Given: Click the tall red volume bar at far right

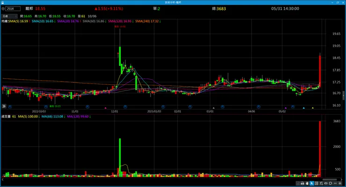Looking at the screenshot, I should tap(320, 149).
